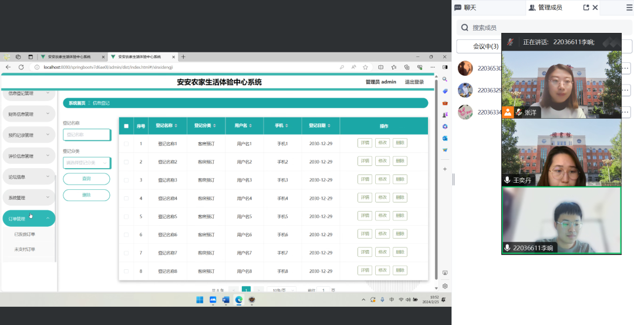Click the favorites star in address bar

pyautogui.click(x=365, y=67)
